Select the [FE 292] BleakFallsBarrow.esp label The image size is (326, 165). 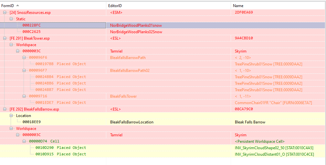pyautogui.click(x=34, y=109)
